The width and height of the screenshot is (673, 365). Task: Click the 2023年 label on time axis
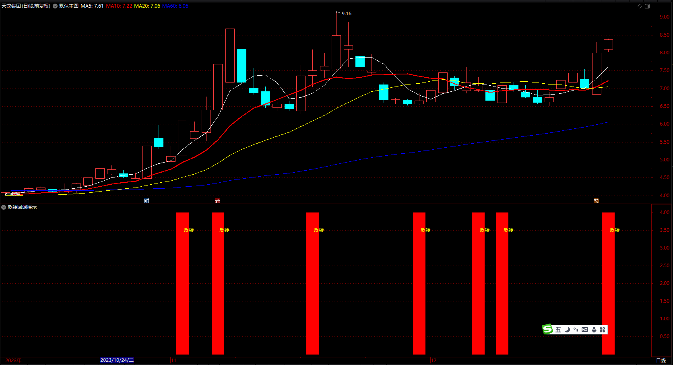coord(13,361)
